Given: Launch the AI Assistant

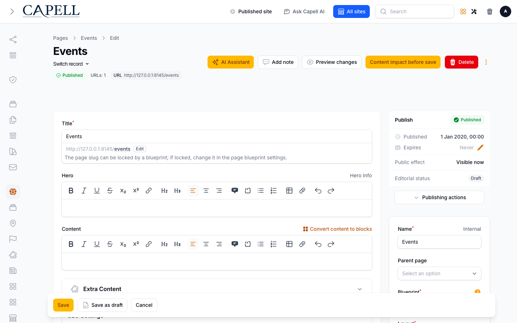Looking at the screenshot, I should click(x=230, y=62).
